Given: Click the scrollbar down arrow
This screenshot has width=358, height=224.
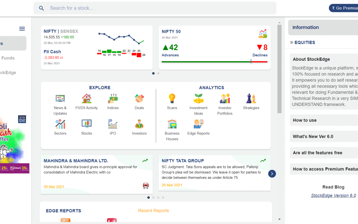Looking at the screenshot, I should click(x=279, y=219).
